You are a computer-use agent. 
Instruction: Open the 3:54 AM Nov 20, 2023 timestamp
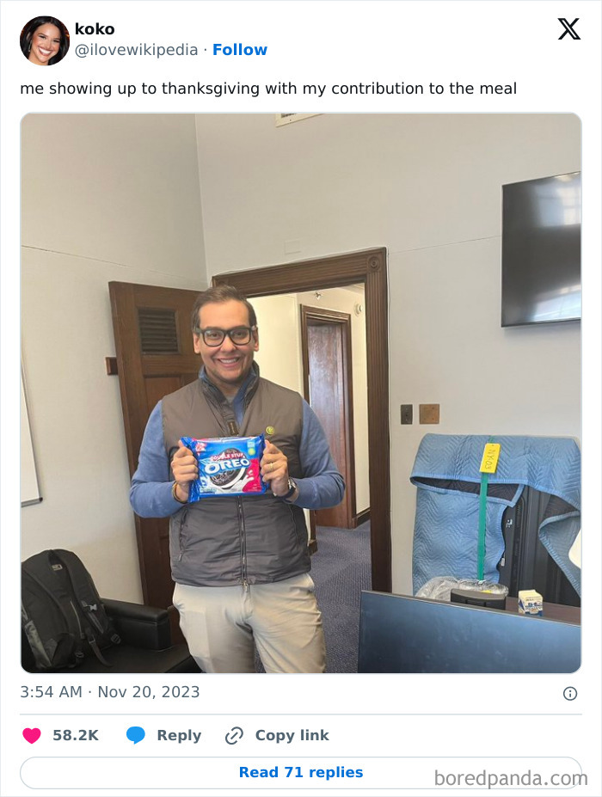click(110, 692)
